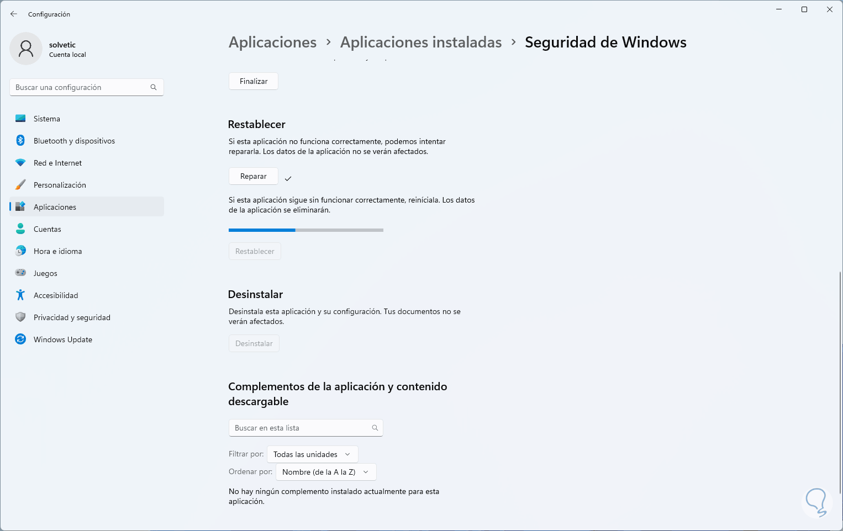Select Personalización in the sidebar
This screenshot has width=843, height=531.
(87, 185)
